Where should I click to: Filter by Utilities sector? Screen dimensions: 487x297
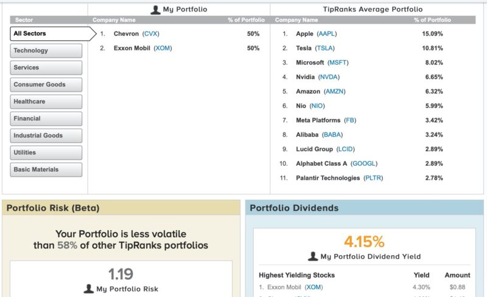[46, 153]
